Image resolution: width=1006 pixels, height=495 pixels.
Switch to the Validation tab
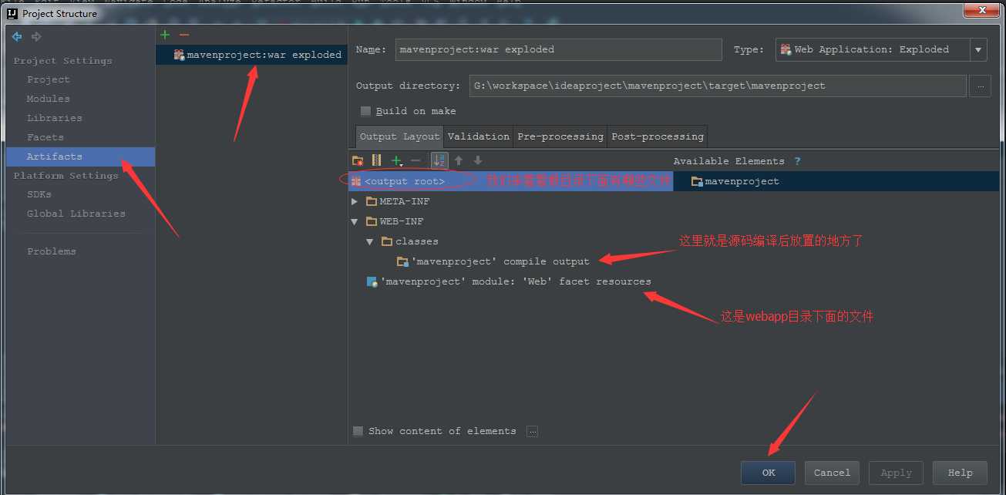click(x=479, y=136)
